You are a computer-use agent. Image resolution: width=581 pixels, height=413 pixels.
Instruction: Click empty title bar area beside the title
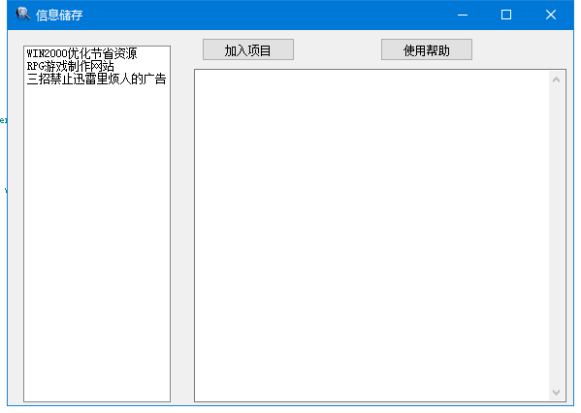(259, 15)
